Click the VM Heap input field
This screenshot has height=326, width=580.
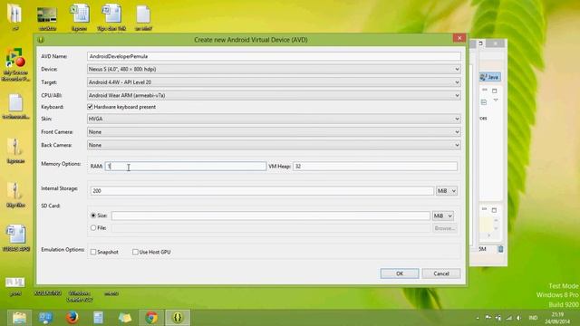click(x=375, y=167)
